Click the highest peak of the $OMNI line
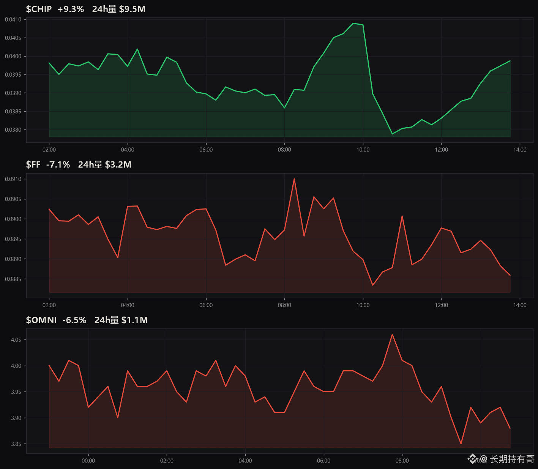Screen dimensions: 538x469 (x=392, y=334)
